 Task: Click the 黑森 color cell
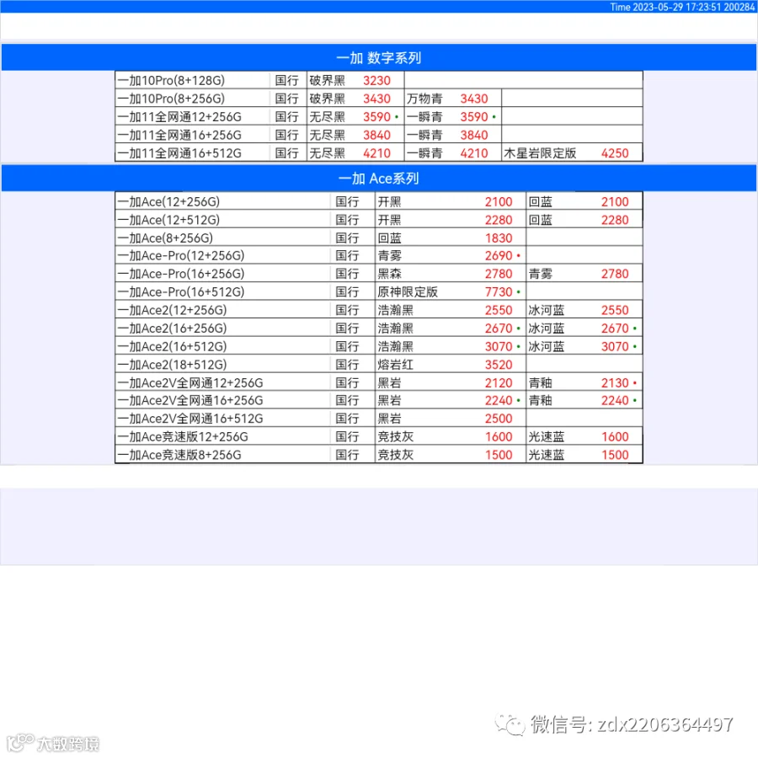click(390, 274)
